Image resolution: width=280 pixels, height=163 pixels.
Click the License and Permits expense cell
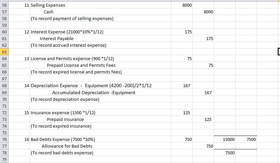point(101,58)
